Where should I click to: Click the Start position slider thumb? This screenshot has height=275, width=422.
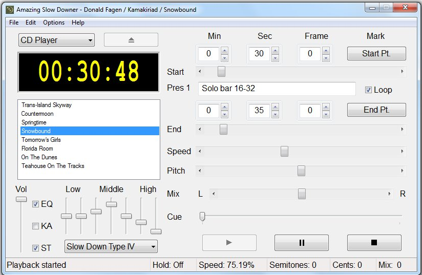tap(221, 72)
